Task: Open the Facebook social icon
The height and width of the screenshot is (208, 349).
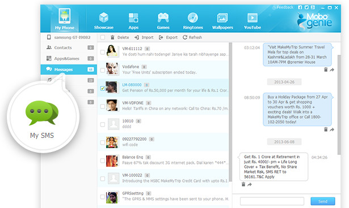Action: (300, 7)
